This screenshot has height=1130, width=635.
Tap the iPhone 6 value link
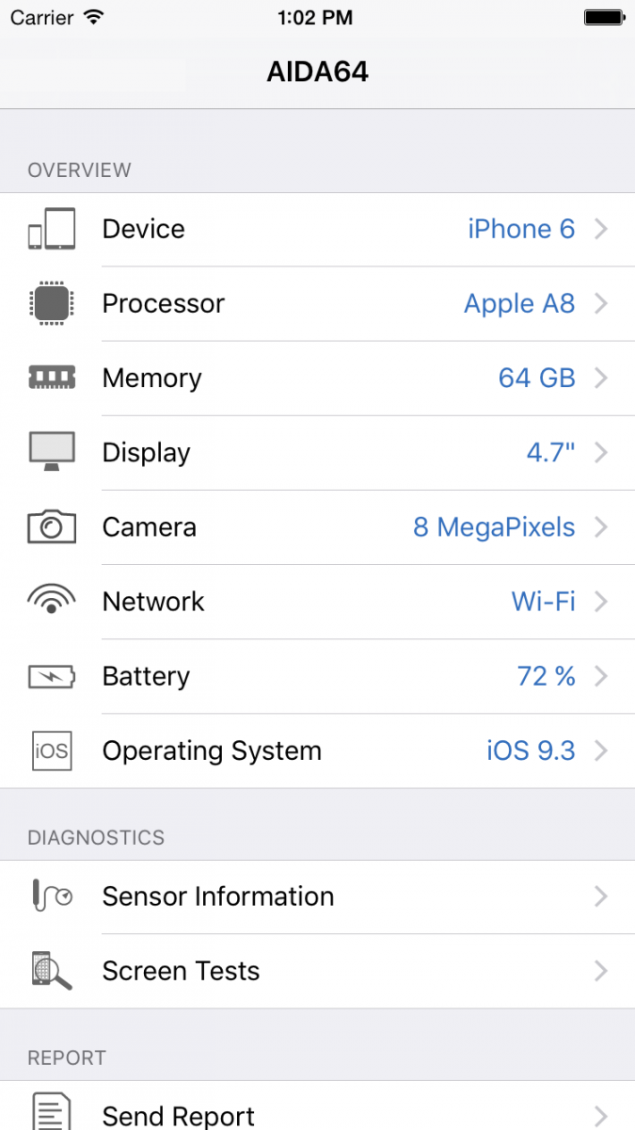pos(521,229)
